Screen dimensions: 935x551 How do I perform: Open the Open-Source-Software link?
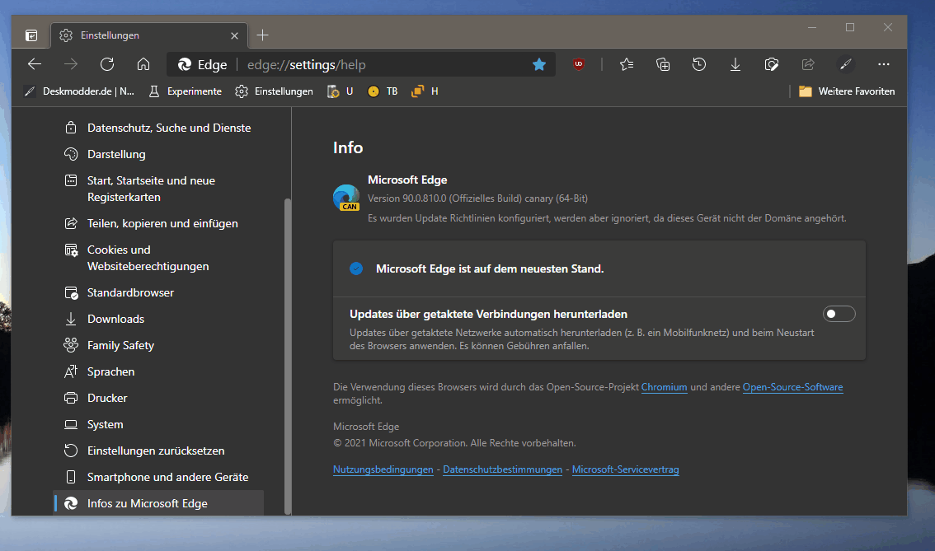tap(792, 387)
